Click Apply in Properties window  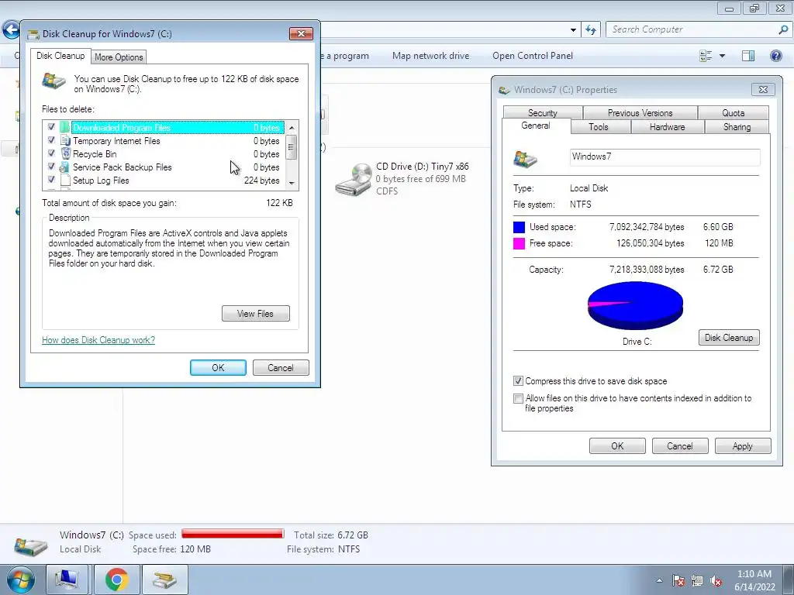pos(742,446)
